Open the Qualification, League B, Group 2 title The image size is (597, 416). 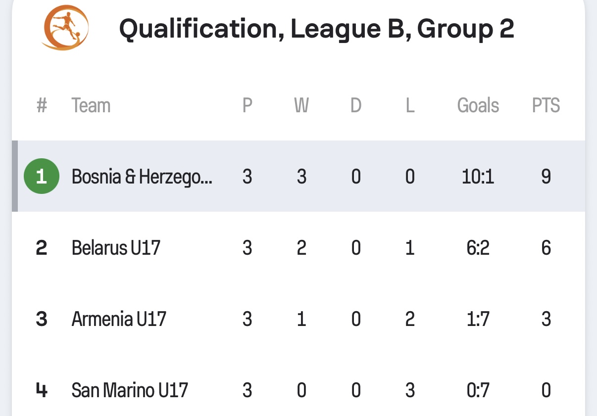317,29
